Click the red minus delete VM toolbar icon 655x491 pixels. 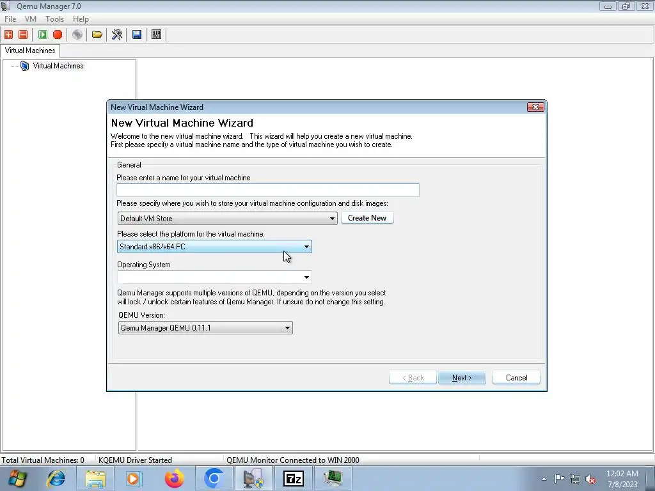tap(24, 35)
